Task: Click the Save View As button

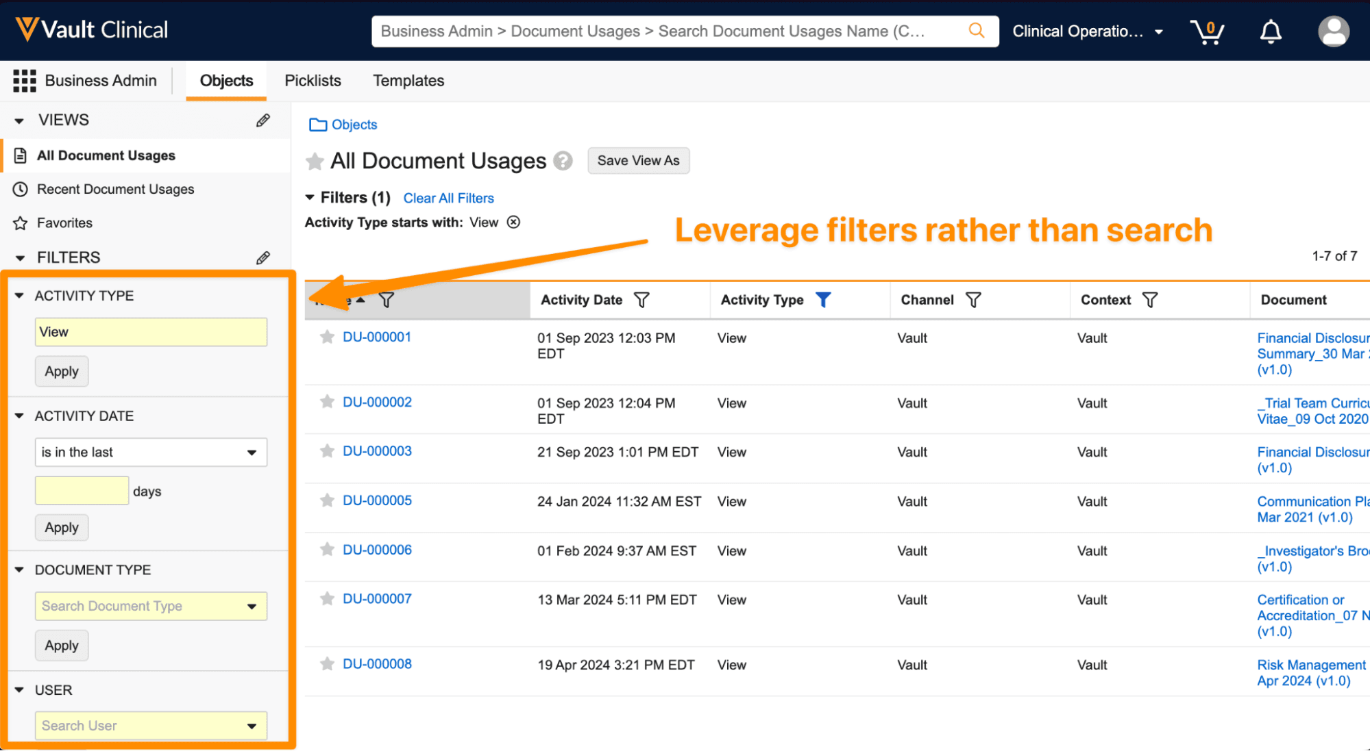Action: (639, 161)
